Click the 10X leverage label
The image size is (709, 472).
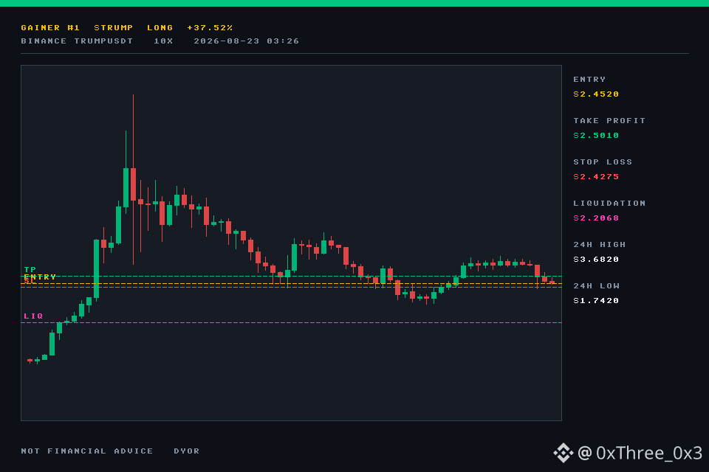pos(163,41)
